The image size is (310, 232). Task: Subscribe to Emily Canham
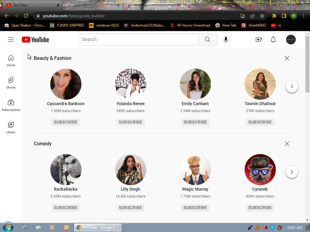point(195,122)
